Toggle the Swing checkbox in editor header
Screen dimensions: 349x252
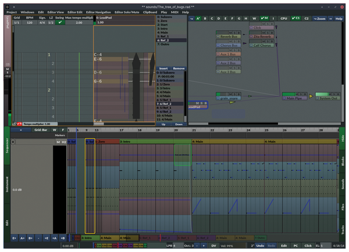[60, 23]
